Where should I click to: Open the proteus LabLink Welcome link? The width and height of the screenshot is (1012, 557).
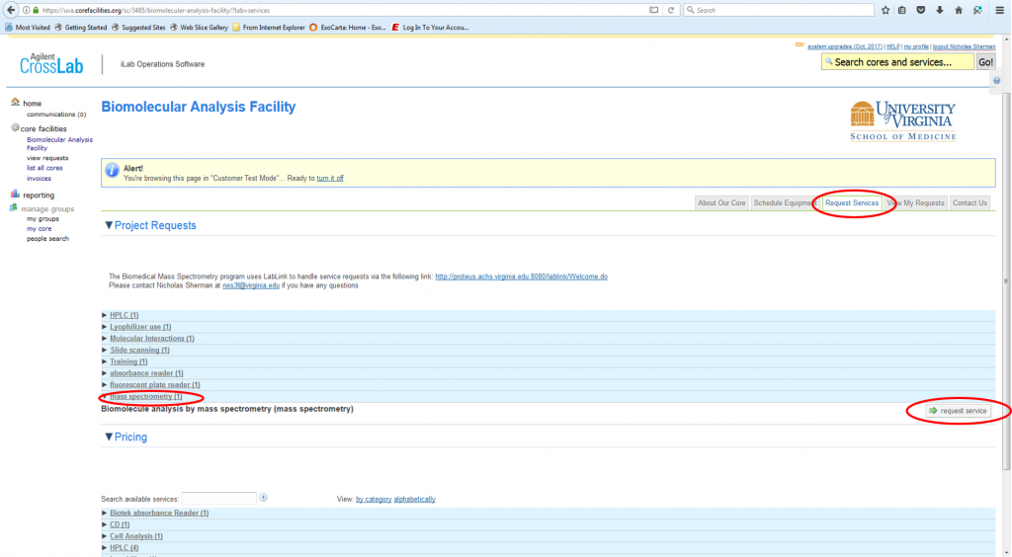coord(521,277)
